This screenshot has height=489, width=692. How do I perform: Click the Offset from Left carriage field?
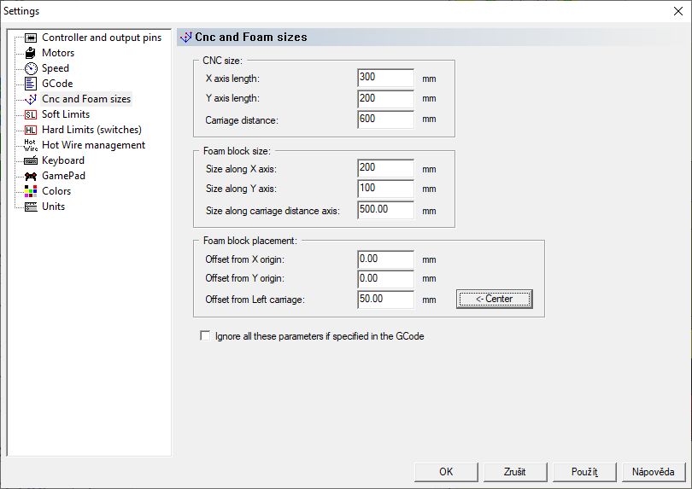pyautogui.click(x=385, y=300)
